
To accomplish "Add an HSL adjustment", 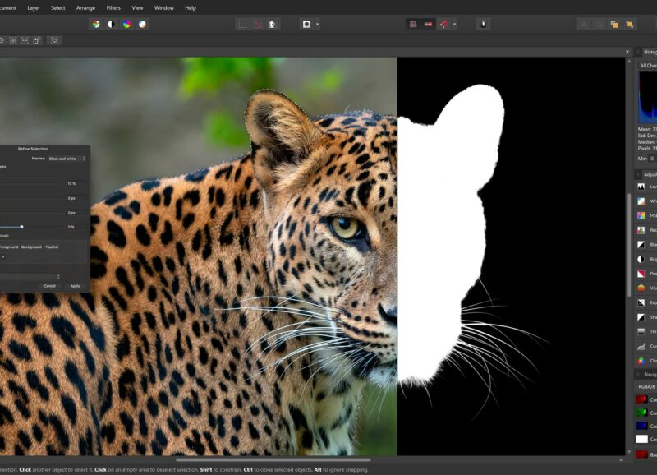I will click(x=641, y=215).
